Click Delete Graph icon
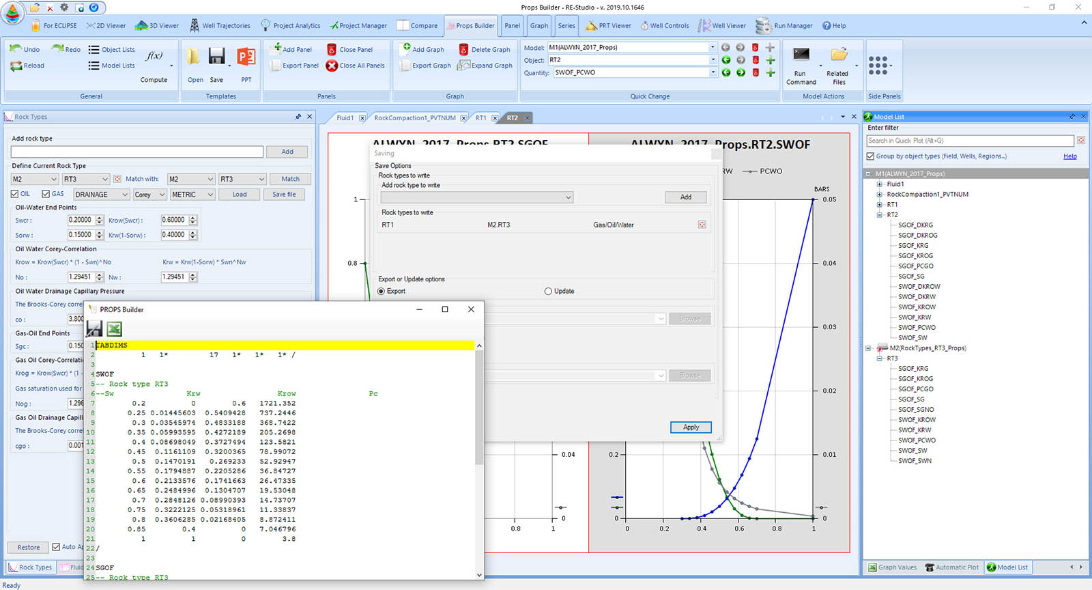 click(x=463, y=49)
